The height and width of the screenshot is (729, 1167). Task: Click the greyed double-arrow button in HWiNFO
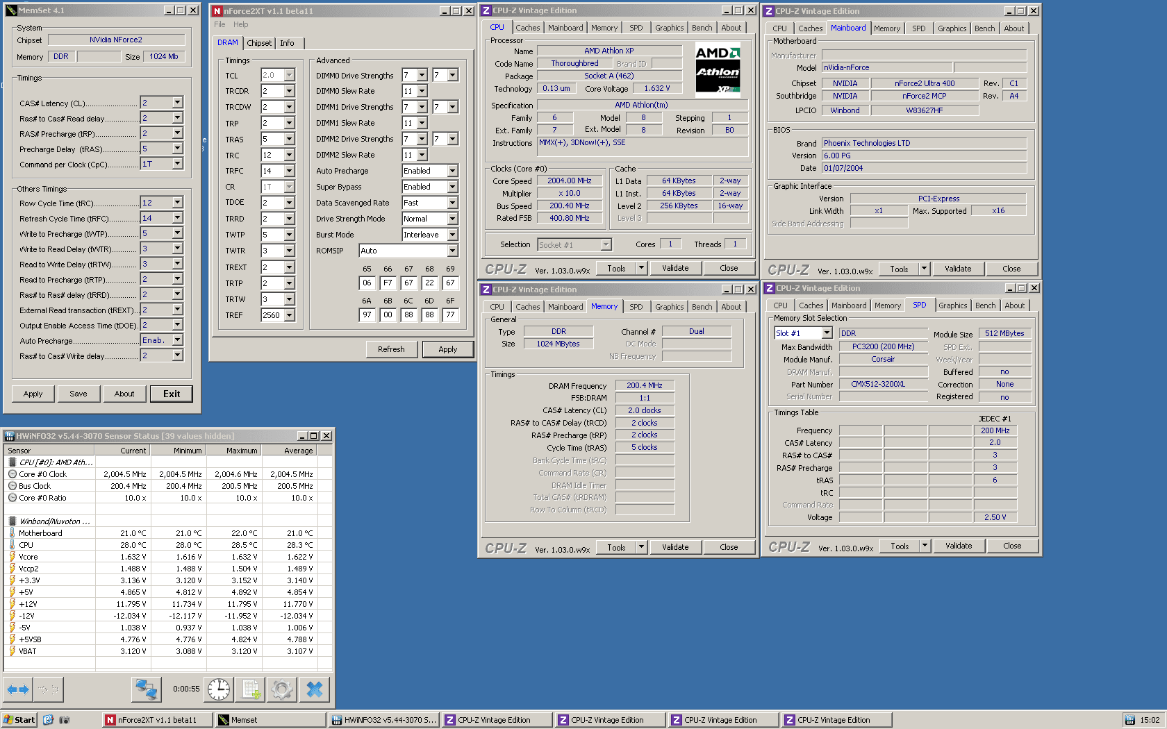(x=49, y=689)
